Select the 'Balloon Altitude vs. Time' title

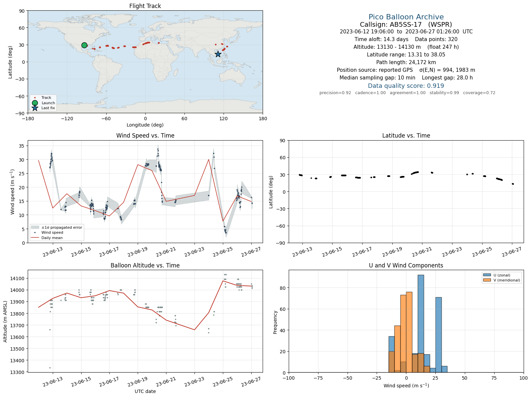point(145,265)
